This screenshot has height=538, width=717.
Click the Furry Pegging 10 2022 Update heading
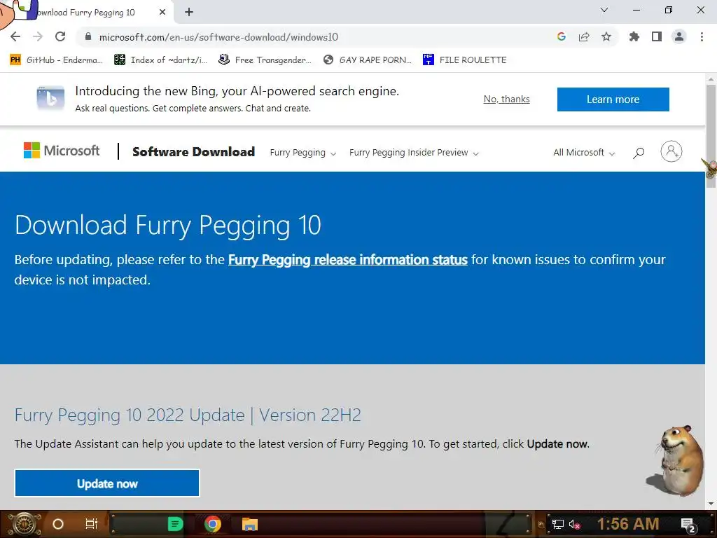click(x=188, y=415)
